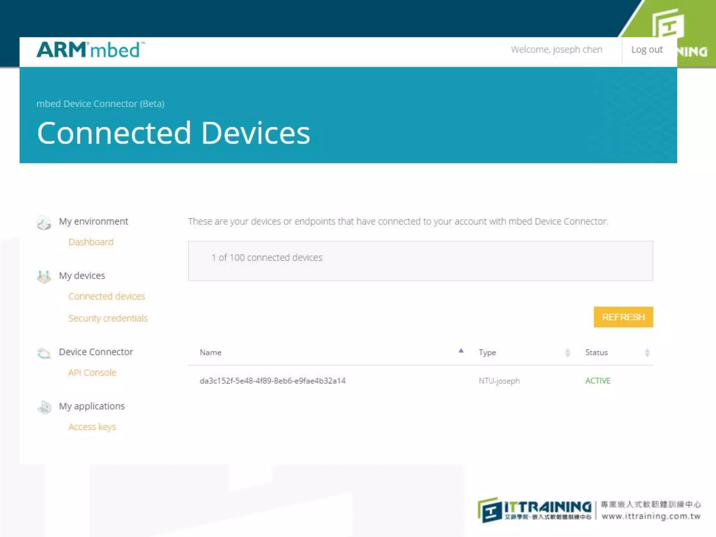Open the API Console

[x=92, y=372]
